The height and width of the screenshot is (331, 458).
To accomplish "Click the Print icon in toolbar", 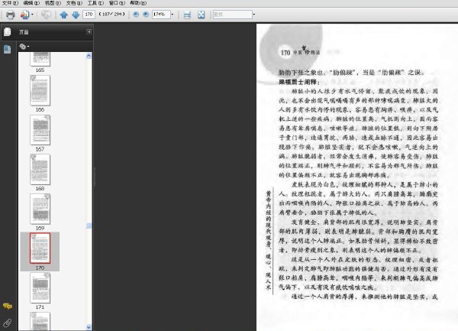I will [x=11, y=15].
